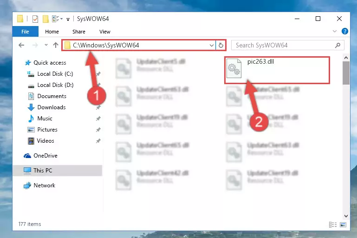The width and height of the screenshot is (357, 238).
Task: Click the New folder icon in title bar
Action: [x=45, y=19]
